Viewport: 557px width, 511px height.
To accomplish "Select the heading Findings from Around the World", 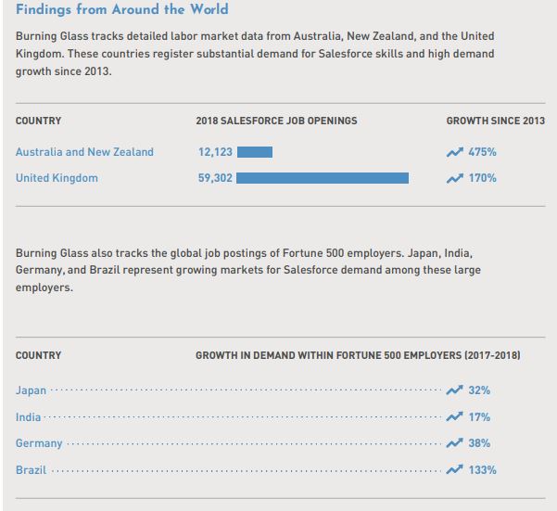I will 122,9.
